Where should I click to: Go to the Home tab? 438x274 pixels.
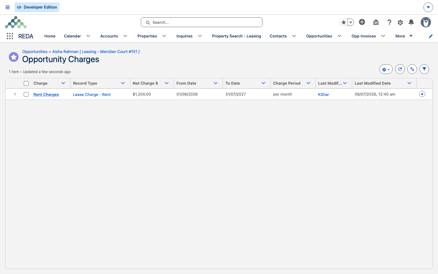pyautogui.click(x=50, y=36)
